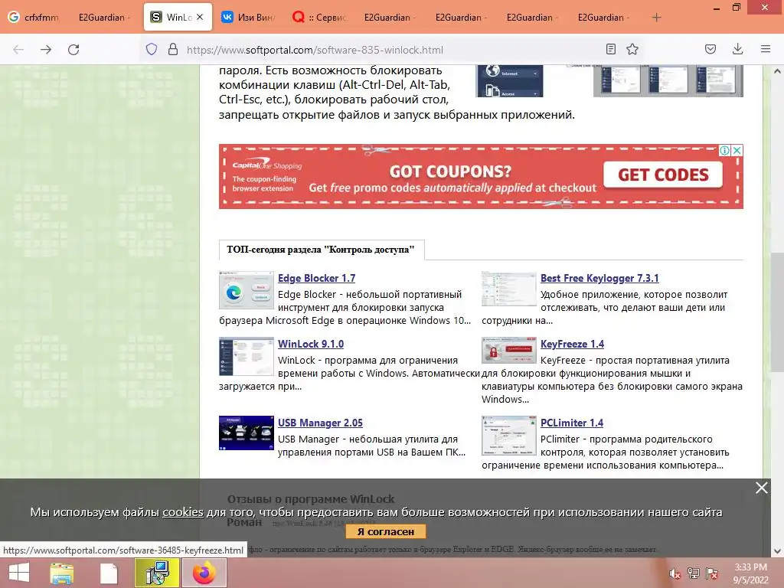Click vertical scrollbar thumb
This screenshot has width=784, height=588.
tap(777, 312)
